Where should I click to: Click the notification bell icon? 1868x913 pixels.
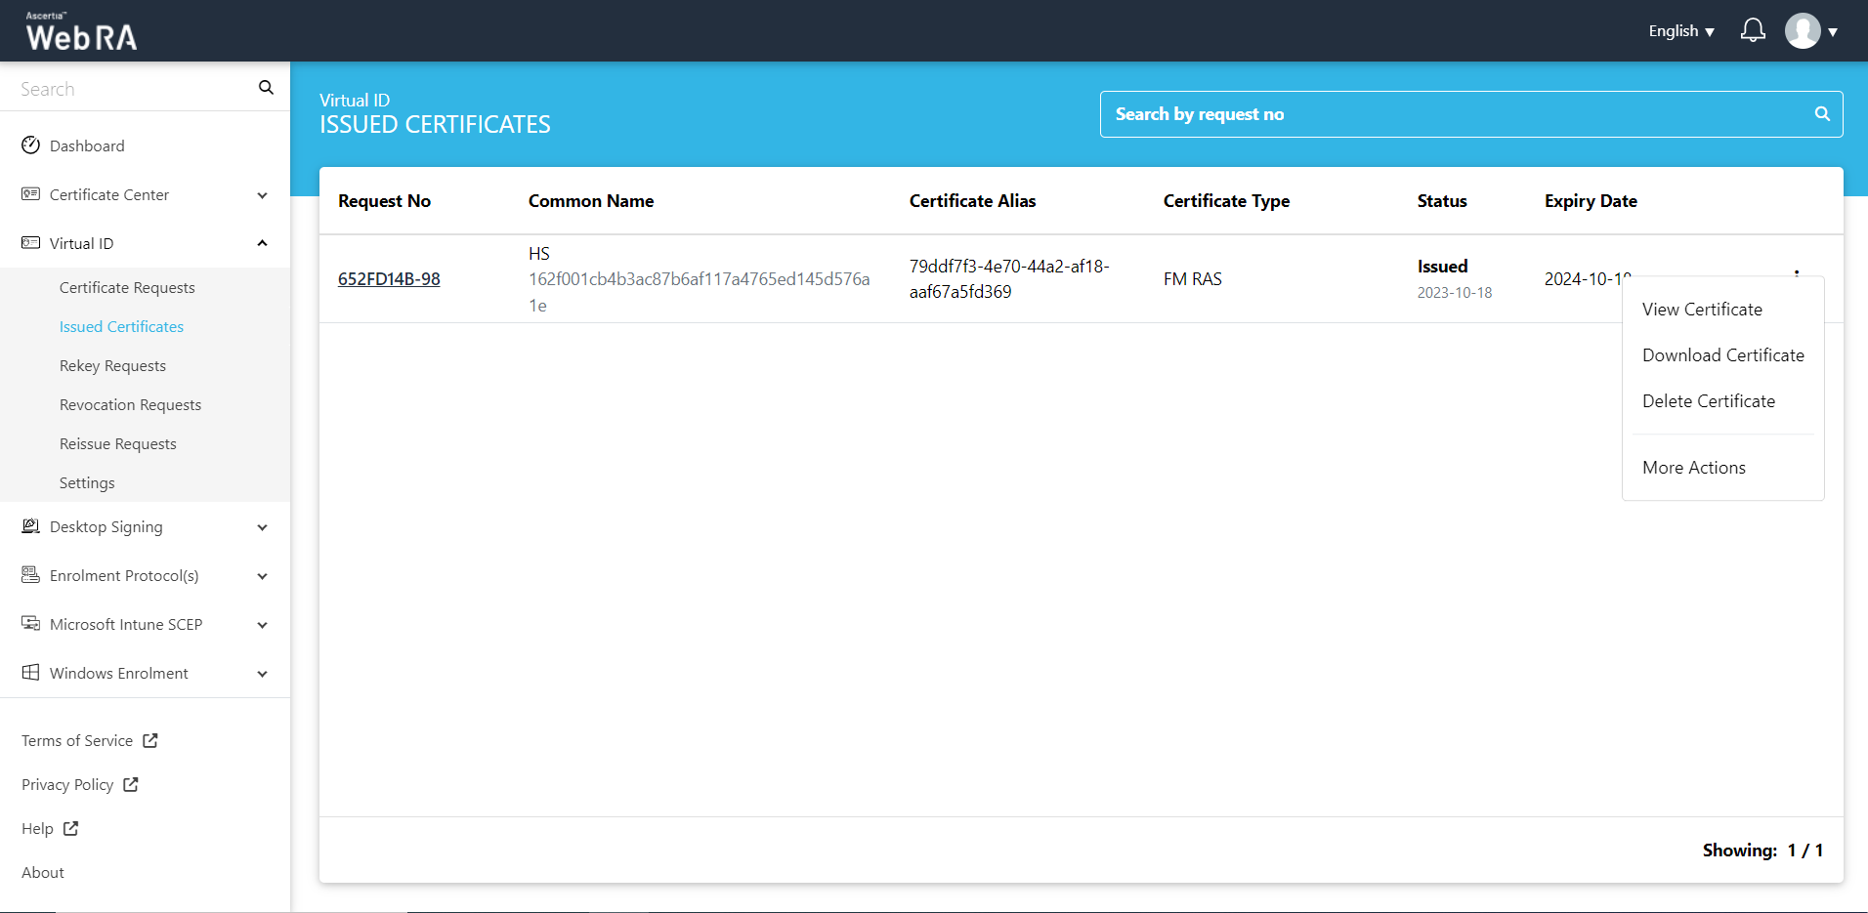pos(1753,31)
